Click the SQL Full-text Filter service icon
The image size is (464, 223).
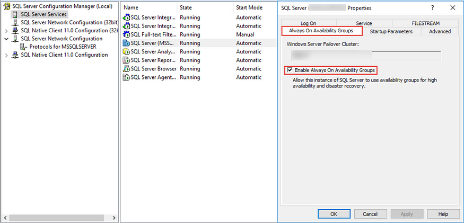tap(126, 34)
